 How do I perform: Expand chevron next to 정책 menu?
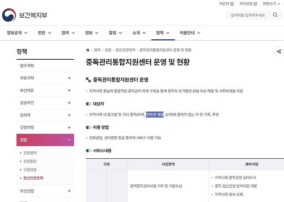click(x=168, y=33)
